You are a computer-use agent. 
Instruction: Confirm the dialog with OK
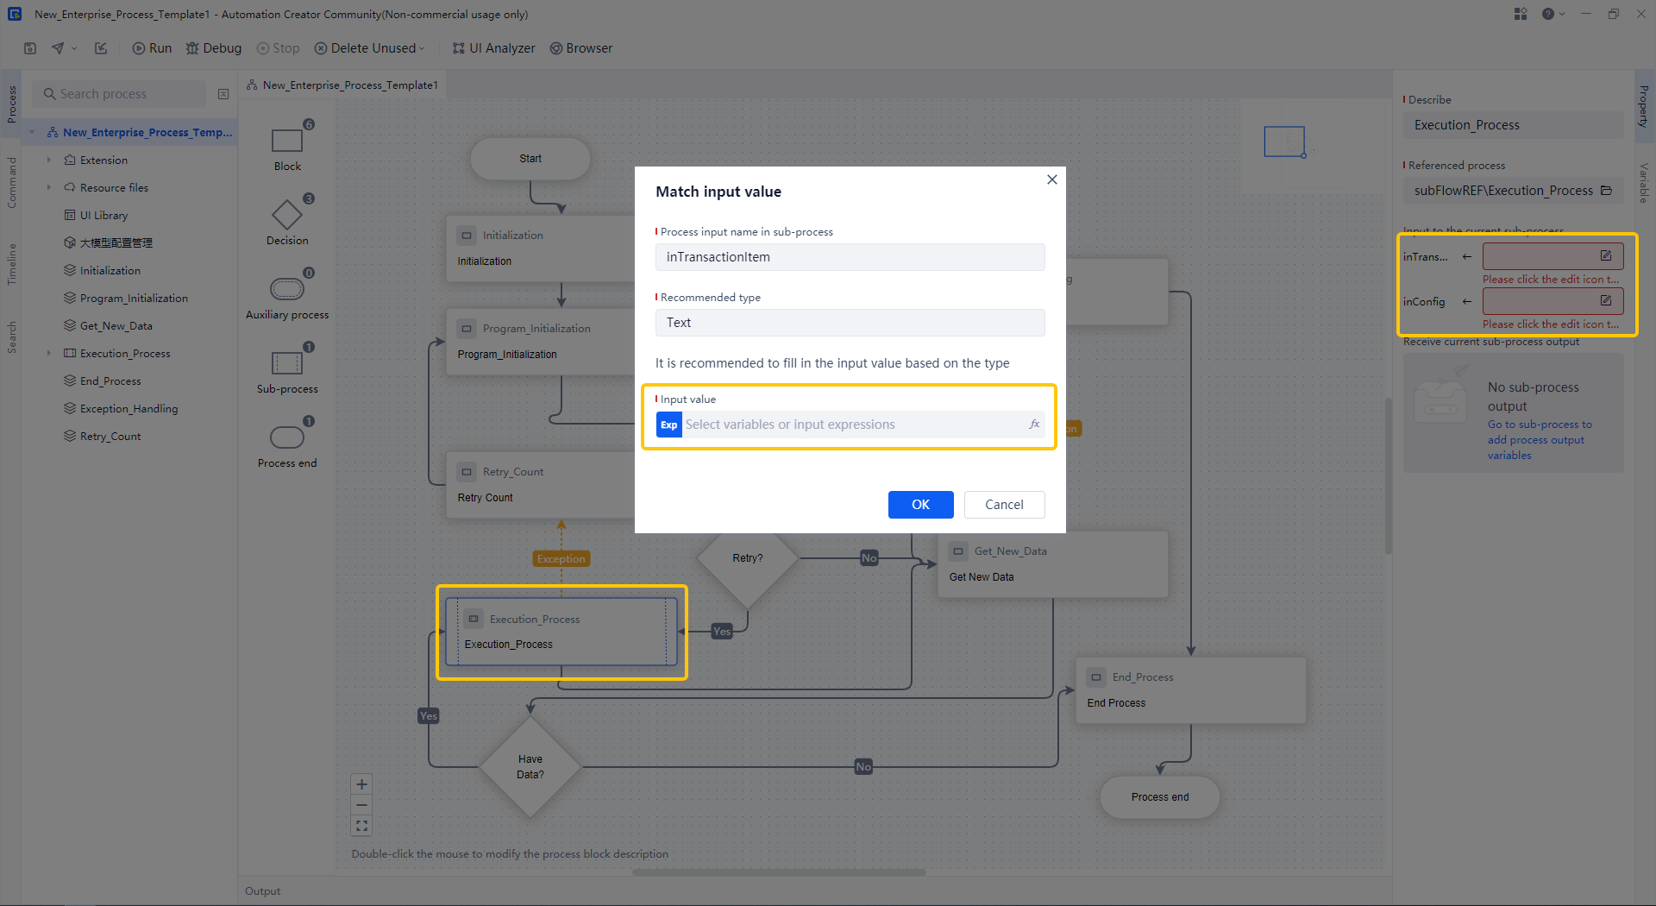coord(920,504)
